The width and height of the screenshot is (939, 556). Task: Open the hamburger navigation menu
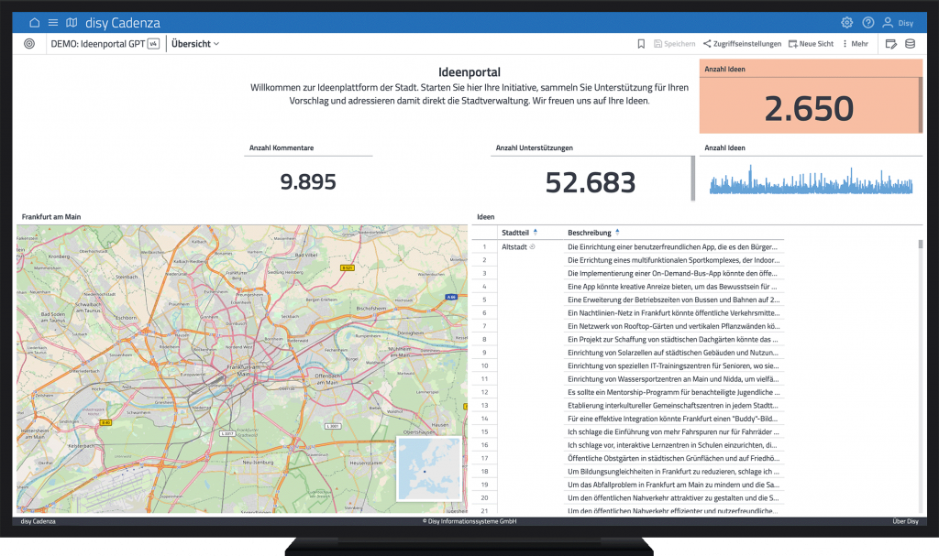(53, 23)
